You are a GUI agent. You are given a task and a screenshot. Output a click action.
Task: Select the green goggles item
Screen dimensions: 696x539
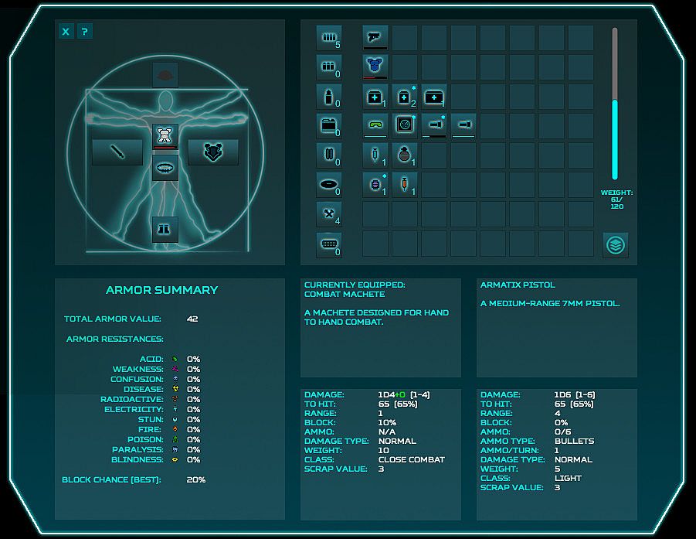pyautogui.click(x=375, y=126)
